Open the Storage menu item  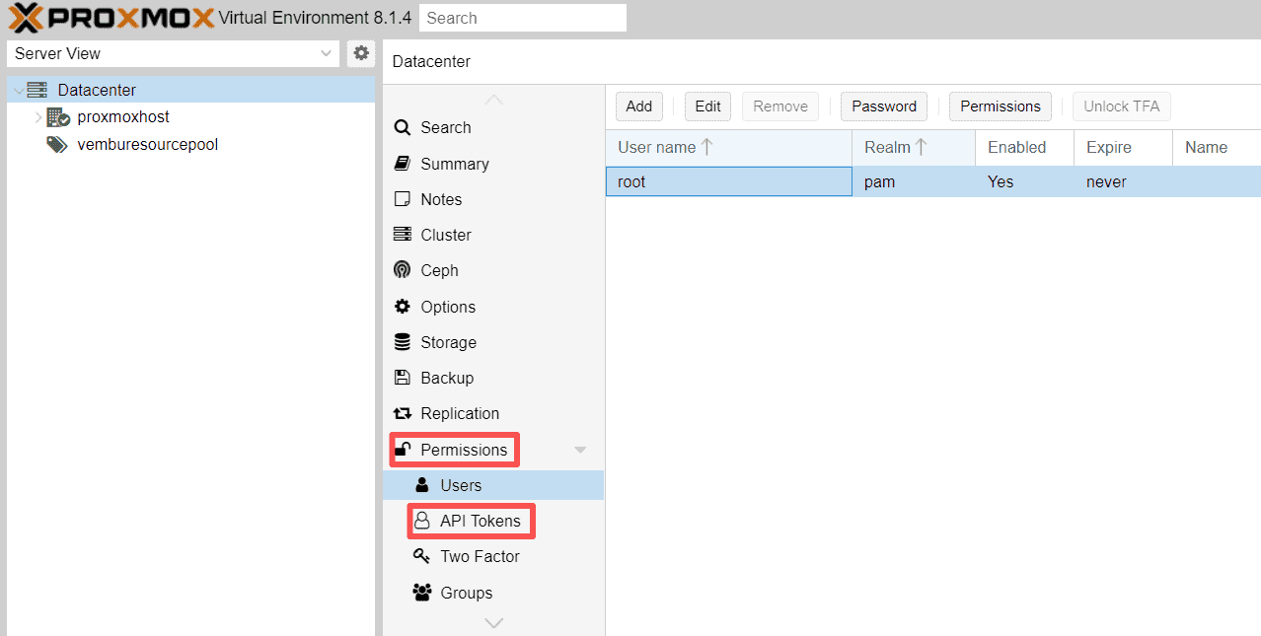point(493,342)
